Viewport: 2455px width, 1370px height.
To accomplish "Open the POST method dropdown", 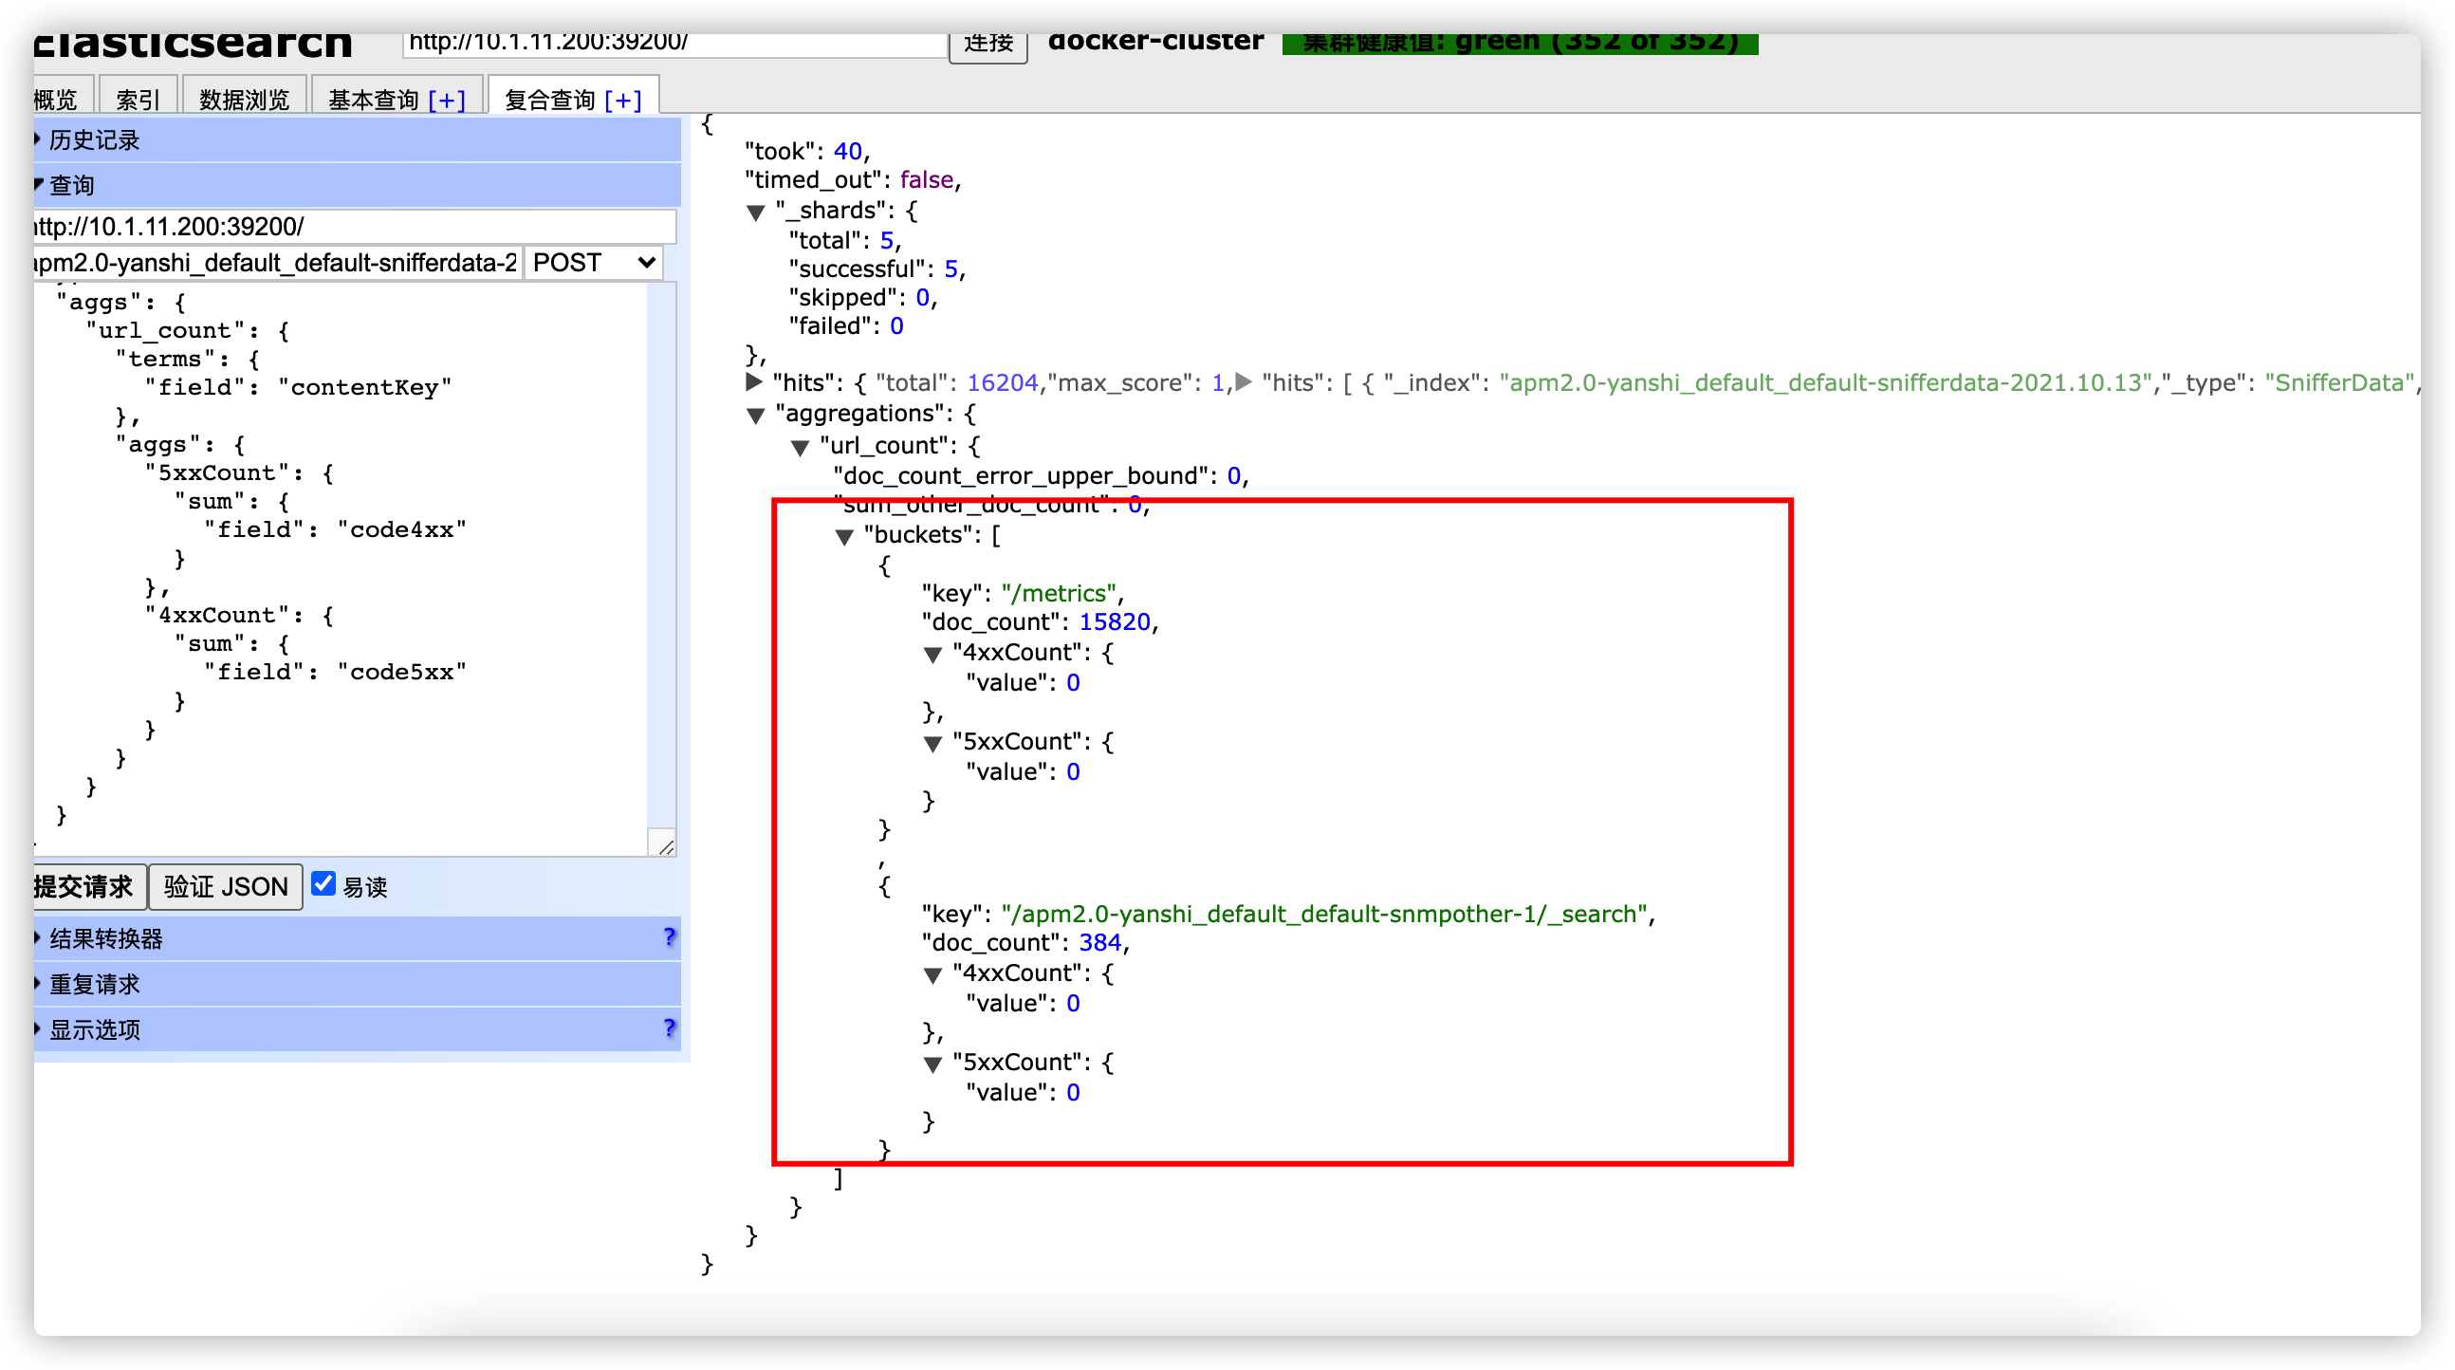I will coord(593,262).
